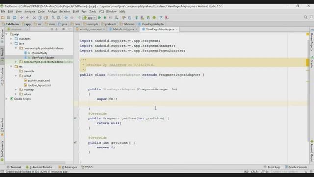Close the ViewPagerAdapter.java tab
314x177 pixels.
coord(177,29)
